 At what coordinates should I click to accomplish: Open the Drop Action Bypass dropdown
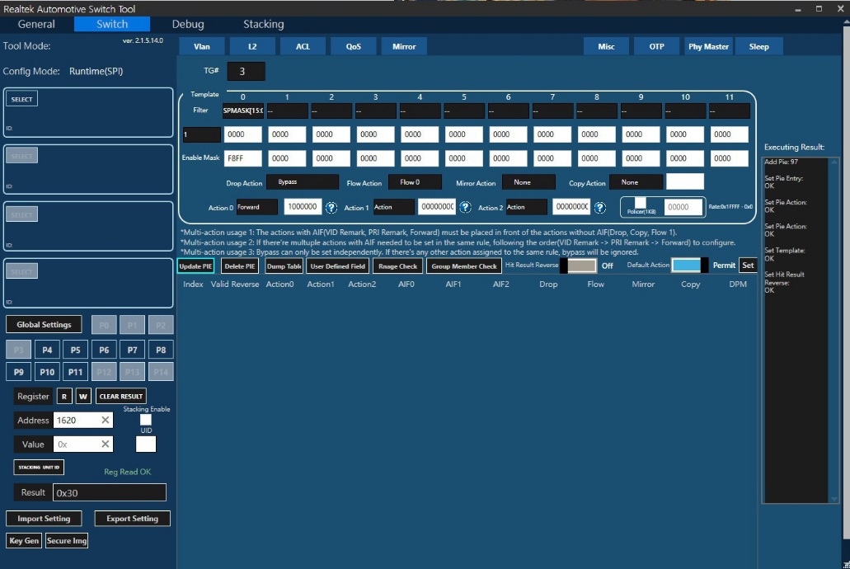[x=303, y=182]
